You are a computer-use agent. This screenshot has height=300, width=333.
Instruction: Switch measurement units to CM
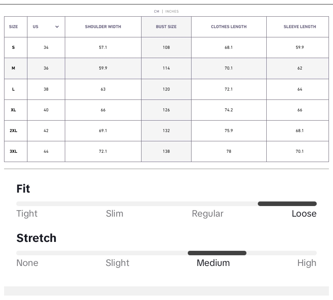tap(157, 11)
